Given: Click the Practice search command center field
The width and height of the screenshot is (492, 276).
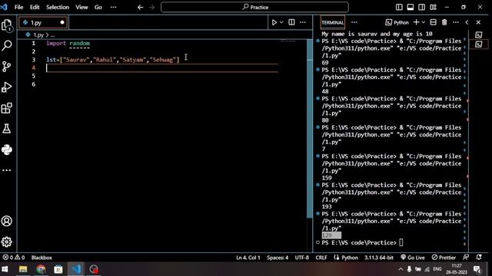Looking at the screenshot, I should (254, 7).
